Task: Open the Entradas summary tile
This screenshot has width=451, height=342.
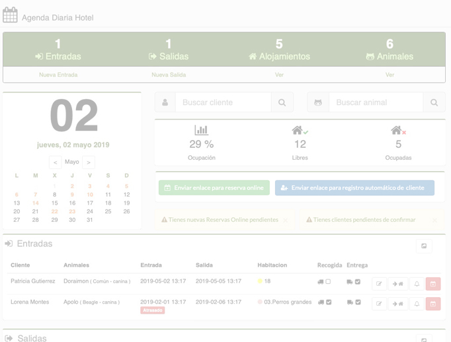Action: tap(58, 50)
